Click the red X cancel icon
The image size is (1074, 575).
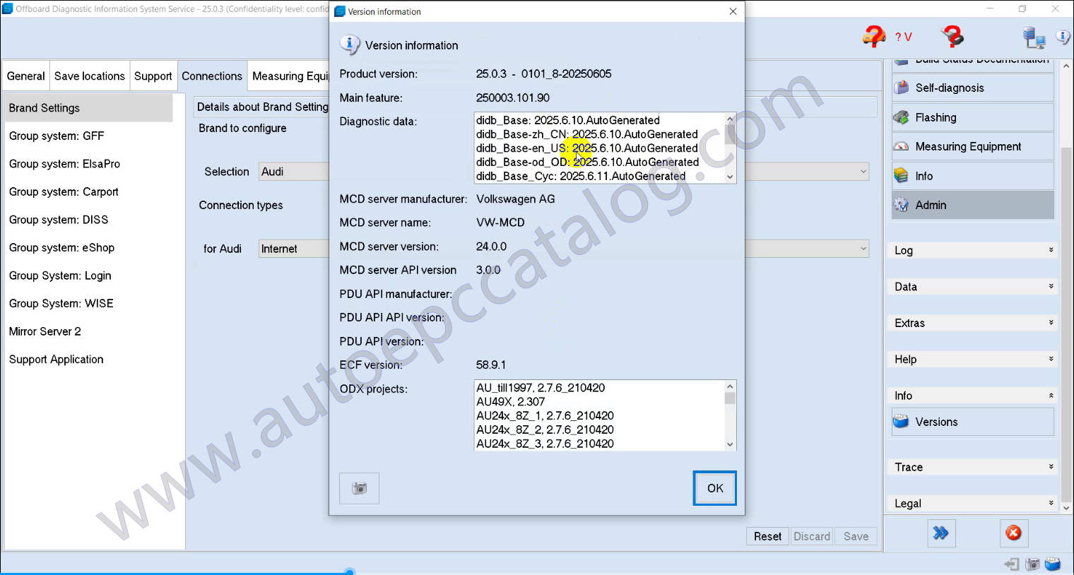[x=1013, y=533]
